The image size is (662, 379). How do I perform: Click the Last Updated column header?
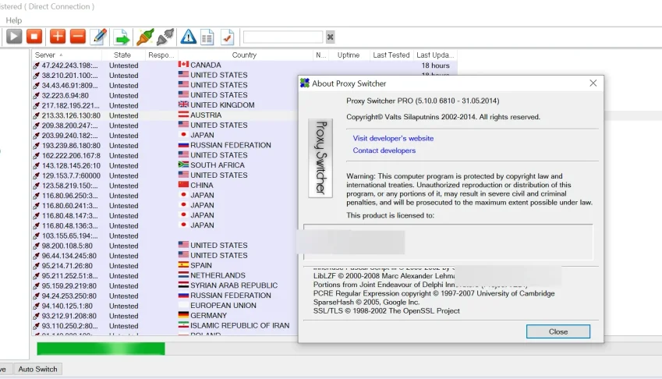(x=435, y=55)
